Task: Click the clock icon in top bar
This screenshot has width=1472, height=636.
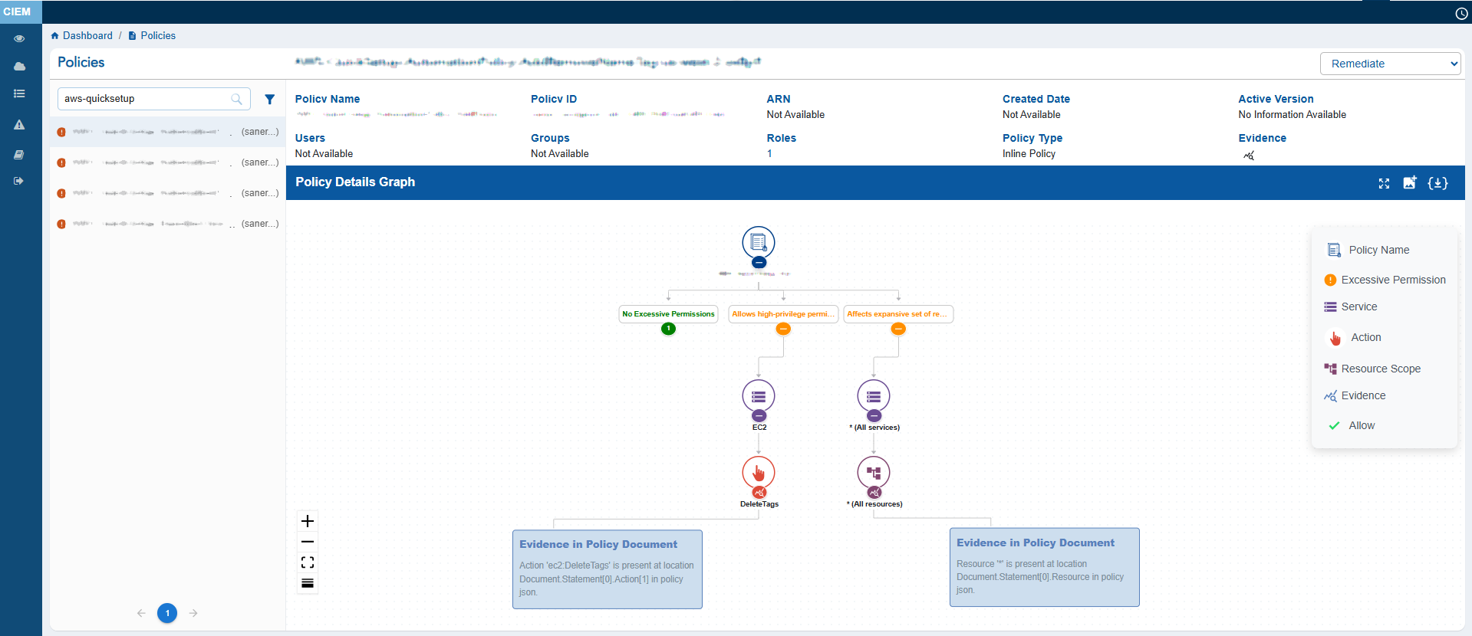Action: click(1461, 13)
